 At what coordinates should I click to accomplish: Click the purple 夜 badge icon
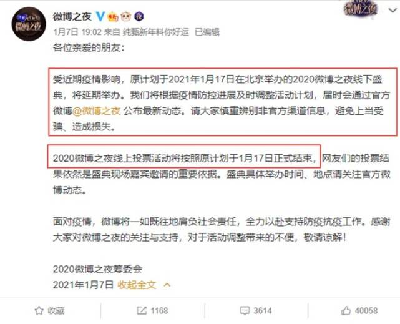point(139,17)
